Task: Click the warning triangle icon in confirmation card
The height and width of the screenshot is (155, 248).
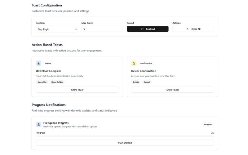Action: [134, 63]
